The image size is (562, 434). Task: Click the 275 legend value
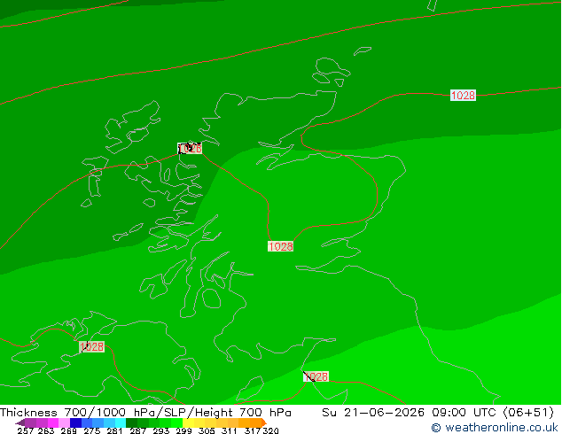[x=92, y=430]
